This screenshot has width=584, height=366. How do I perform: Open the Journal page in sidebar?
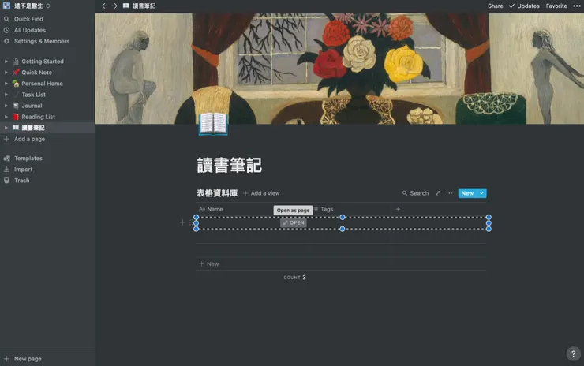(32, 106)
